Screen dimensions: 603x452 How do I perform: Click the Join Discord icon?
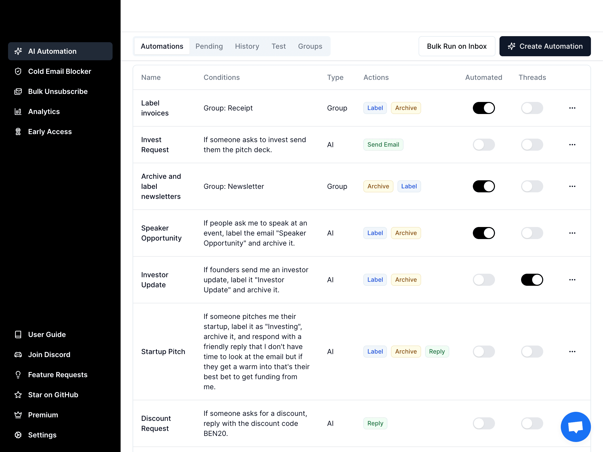tap(18, 355)
